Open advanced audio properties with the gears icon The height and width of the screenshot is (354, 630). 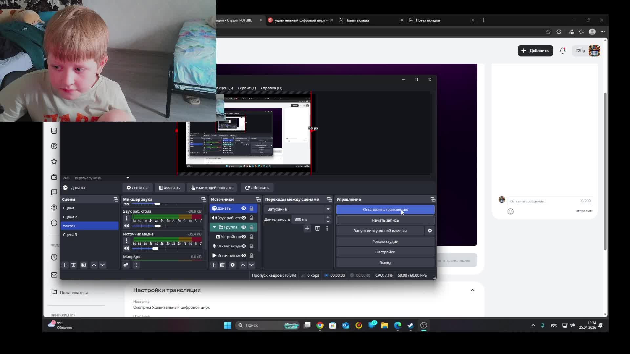(x=126, y=265)
